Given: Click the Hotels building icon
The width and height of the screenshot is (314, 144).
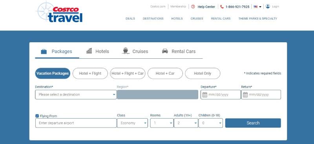Looking at the screenshot, I should [x=89, y=51].
